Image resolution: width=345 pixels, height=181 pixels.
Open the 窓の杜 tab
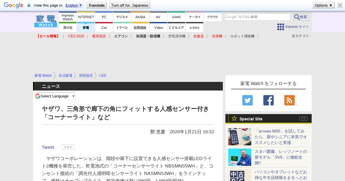click(68, 27)
